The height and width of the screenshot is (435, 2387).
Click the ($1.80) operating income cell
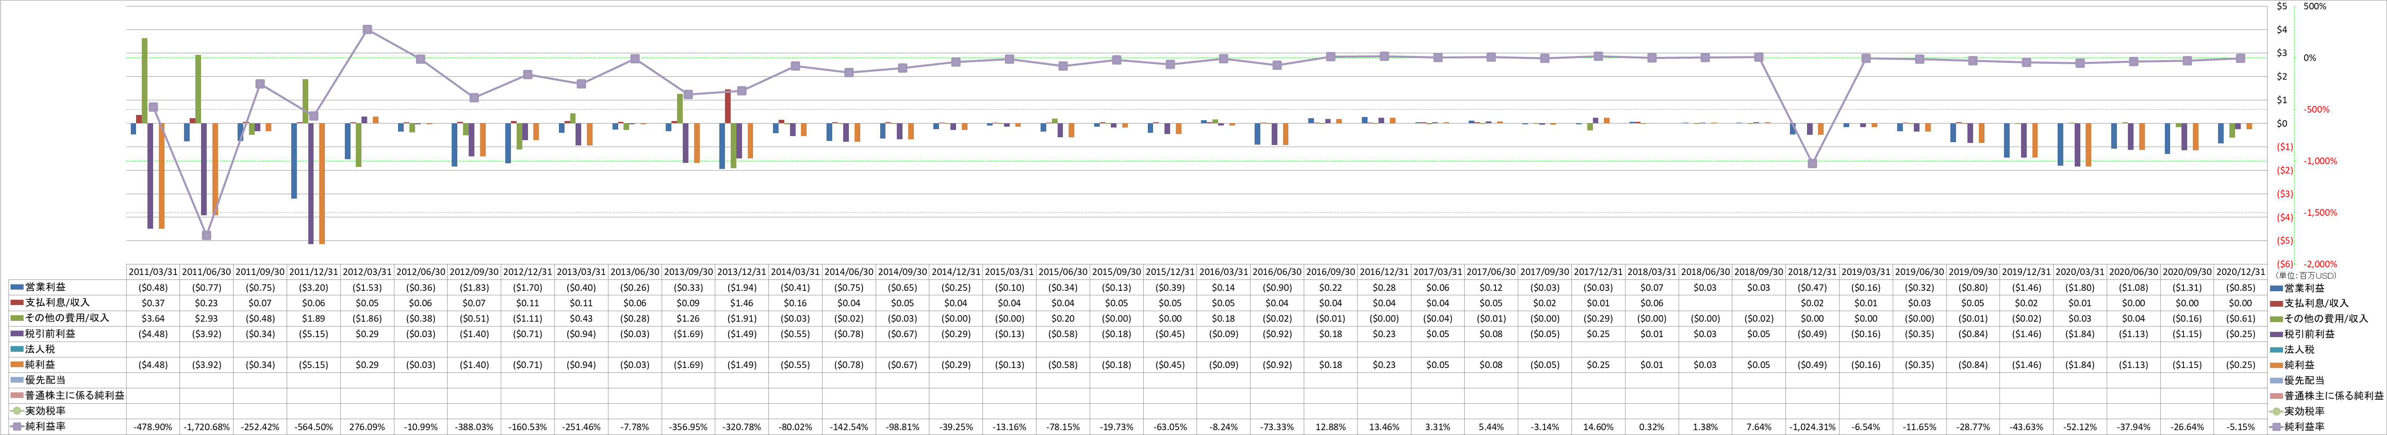2080,288
